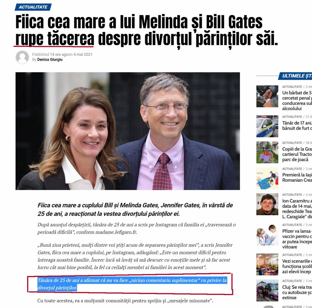The width and height of the screenshot is (312, 308).
Task: Open the classroom school scenarios thumbnail
Action: (267, 265)
